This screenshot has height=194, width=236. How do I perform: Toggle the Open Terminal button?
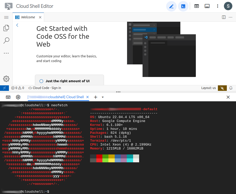(183, 6)
